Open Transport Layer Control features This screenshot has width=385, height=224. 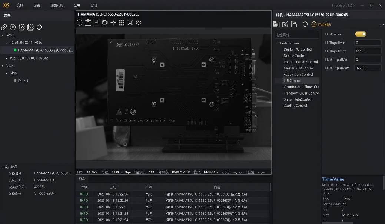coord(301,93)
